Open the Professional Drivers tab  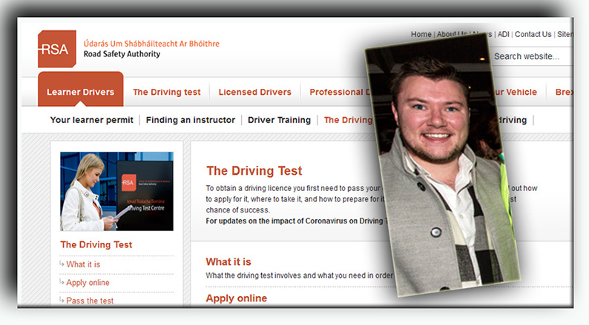pyautogui.click(x=340, y=93)
